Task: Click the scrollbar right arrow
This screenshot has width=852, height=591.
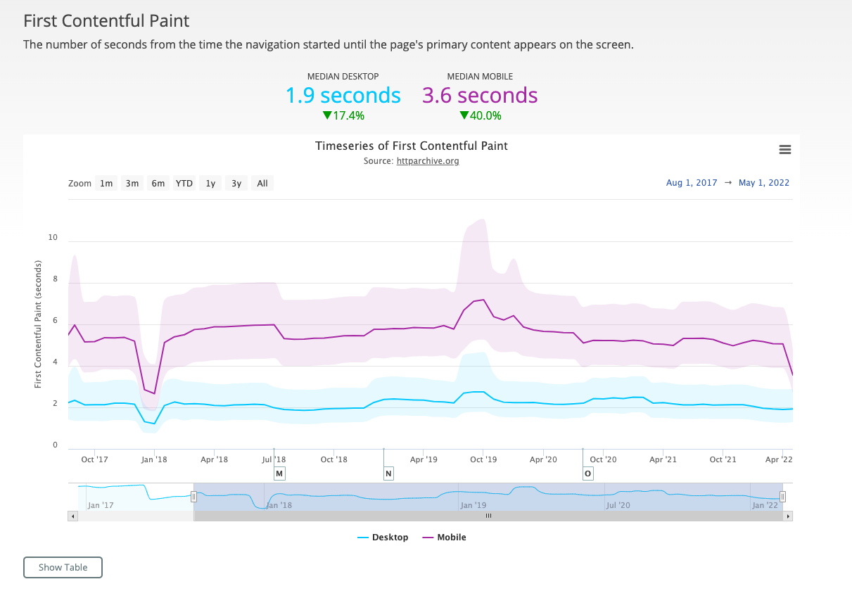Action: 789,516
